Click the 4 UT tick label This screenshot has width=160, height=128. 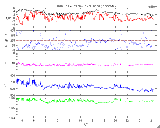[22, 120]
